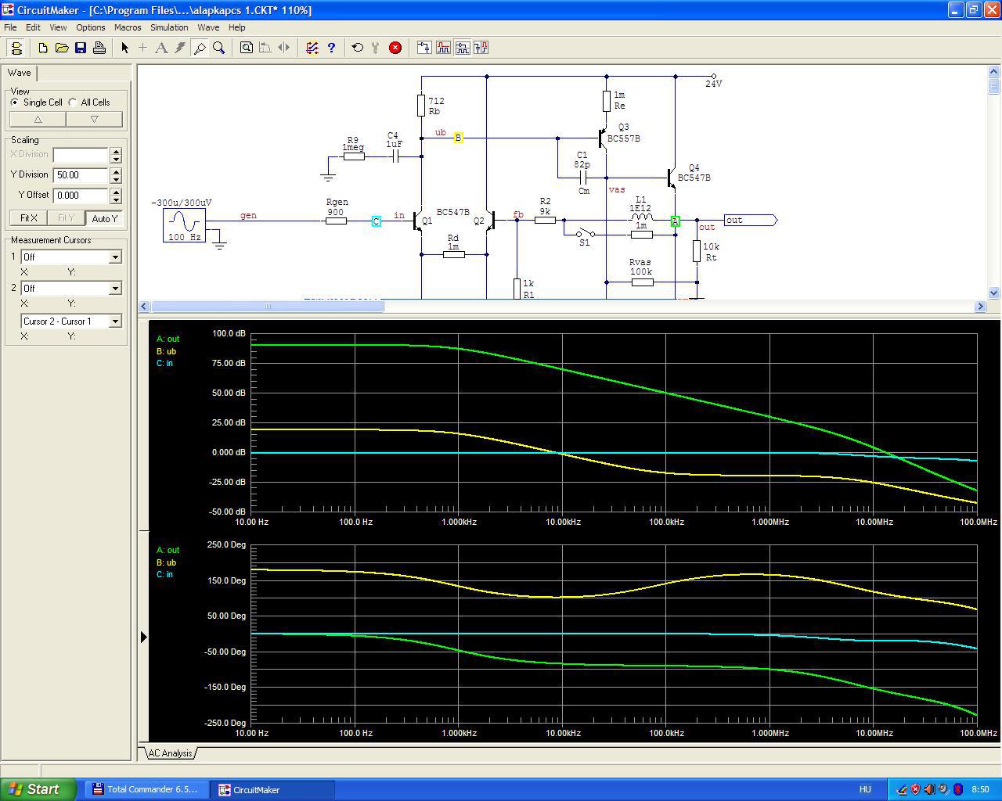1002x801 pixels.
Task: Switch to the AC Analysis tab
Action: (x=170, y=753)
